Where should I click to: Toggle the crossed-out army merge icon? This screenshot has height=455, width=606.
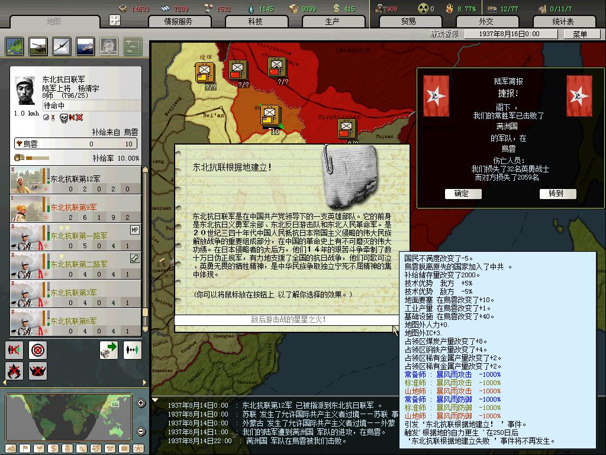14,350
